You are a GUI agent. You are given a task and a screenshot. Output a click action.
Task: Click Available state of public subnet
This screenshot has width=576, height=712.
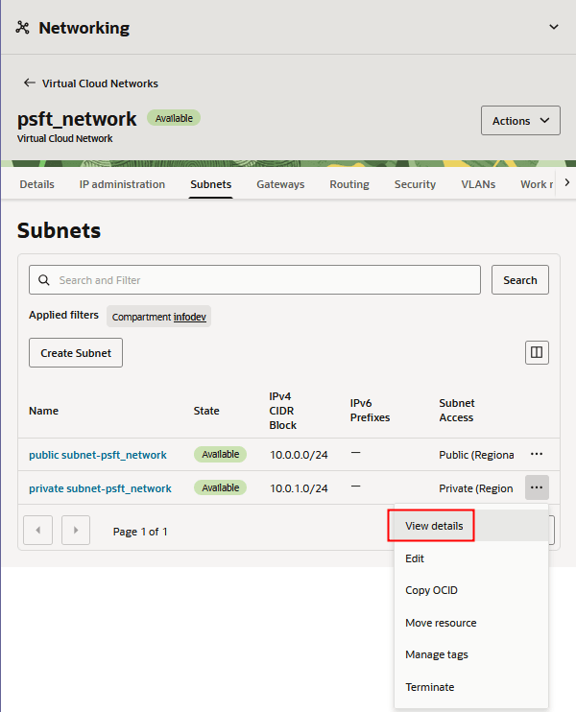(220, 454)
